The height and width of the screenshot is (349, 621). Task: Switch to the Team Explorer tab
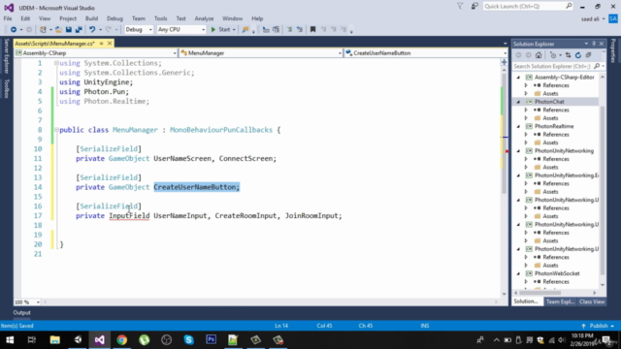(560, 301)
